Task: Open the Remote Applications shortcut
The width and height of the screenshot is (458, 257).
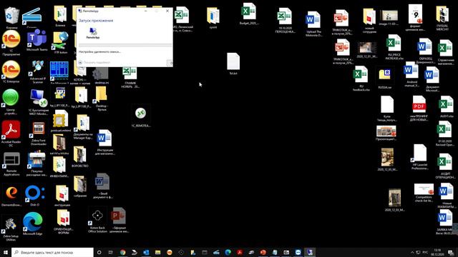Action: pos(11,163)
